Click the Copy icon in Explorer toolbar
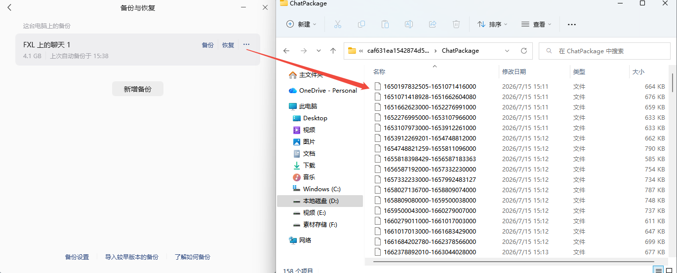The image size is (677, 273). click(361, 24)
